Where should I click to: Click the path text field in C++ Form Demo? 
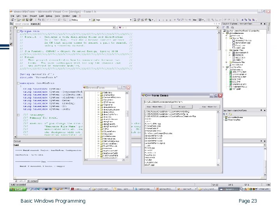tap(182, 101)
